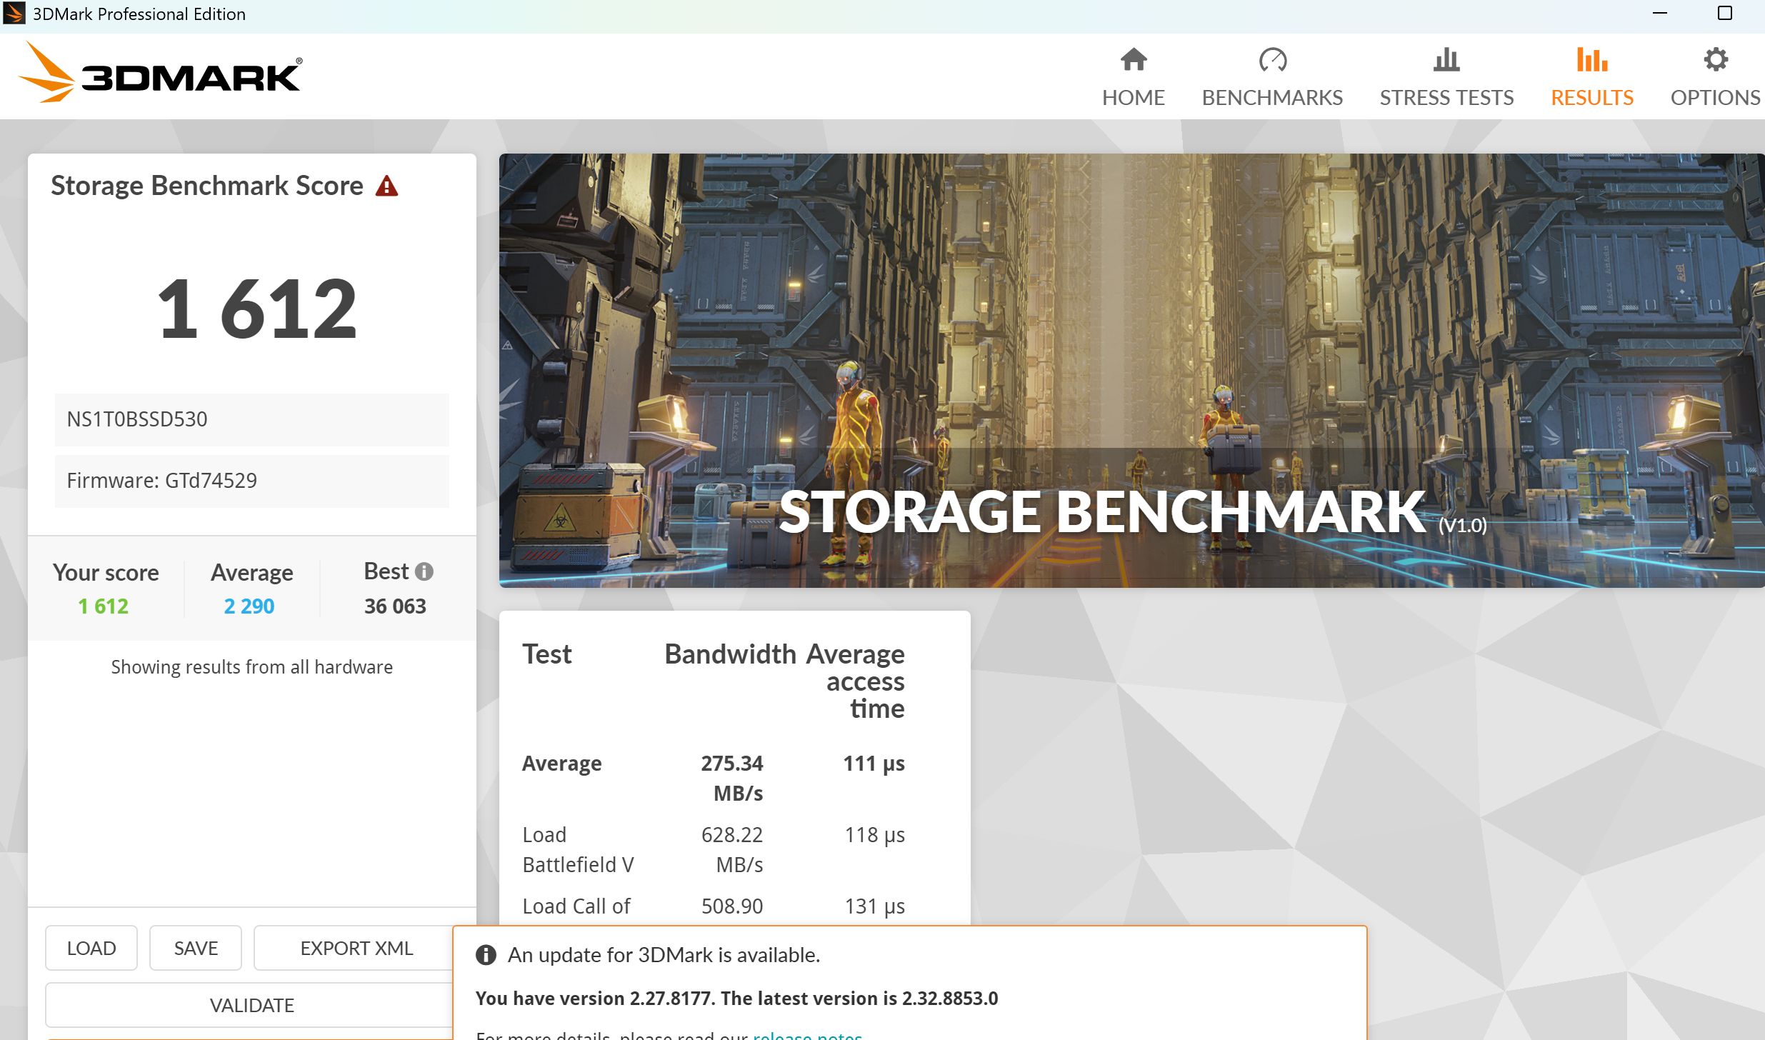Viewport: 1765px width, 1040px height.
Task: Click the Stress Tests bar chart icon
Action: point(1446,60)
